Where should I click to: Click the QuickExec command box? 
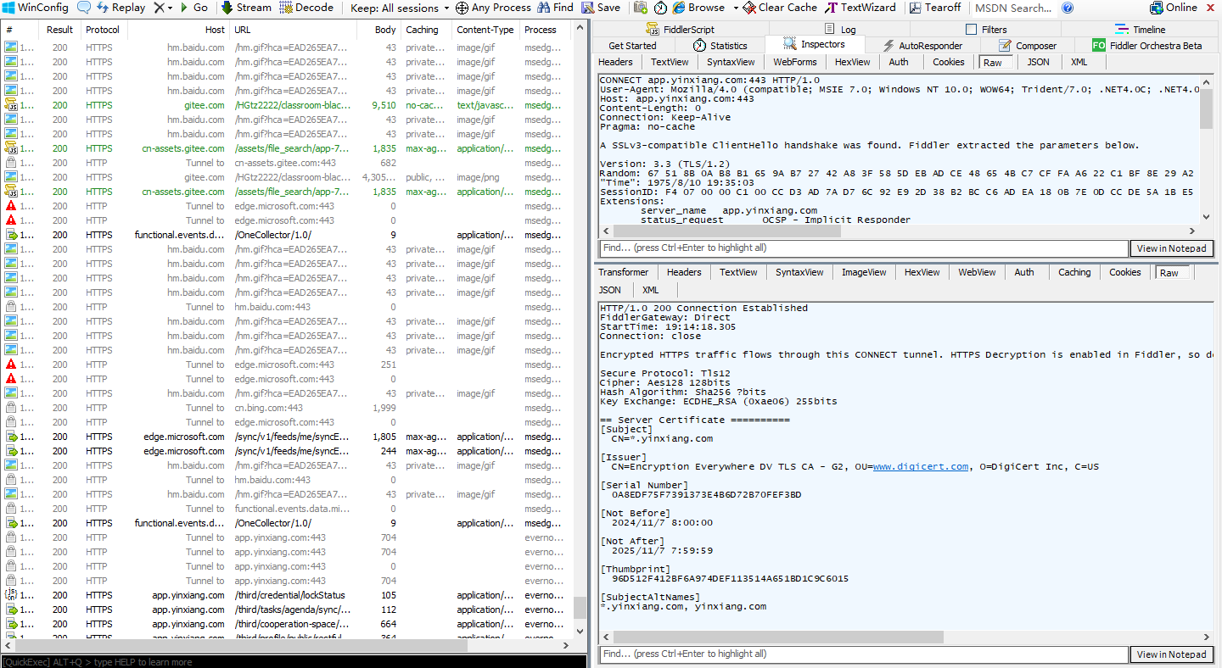pos(294,662)
